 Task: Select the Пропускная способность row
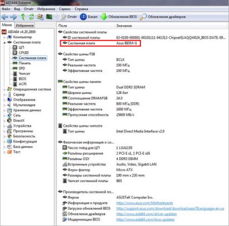(98, 115)
